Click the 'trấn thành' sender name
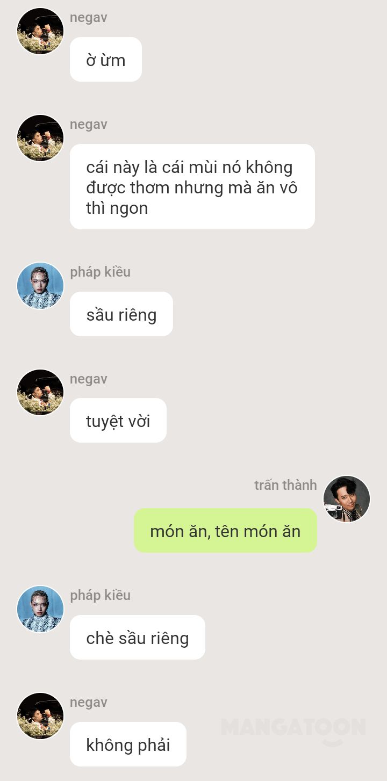Viewport: 387px width, 781px height. tap(285, 485)
